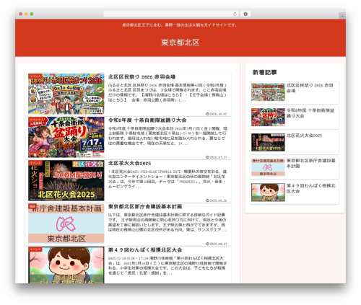Screen dimensions: 361x305
Task: Open article 東京都北区新庁舎建設基本計画 in main list
Action: click(x=145, y=207)
